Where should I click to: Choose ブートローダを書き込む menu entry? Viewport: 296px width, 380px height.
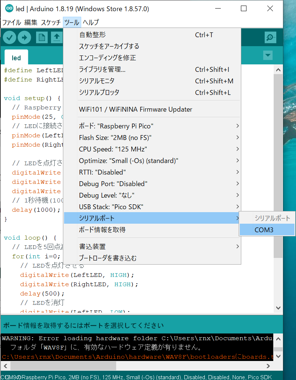click(x=152, y=258)
